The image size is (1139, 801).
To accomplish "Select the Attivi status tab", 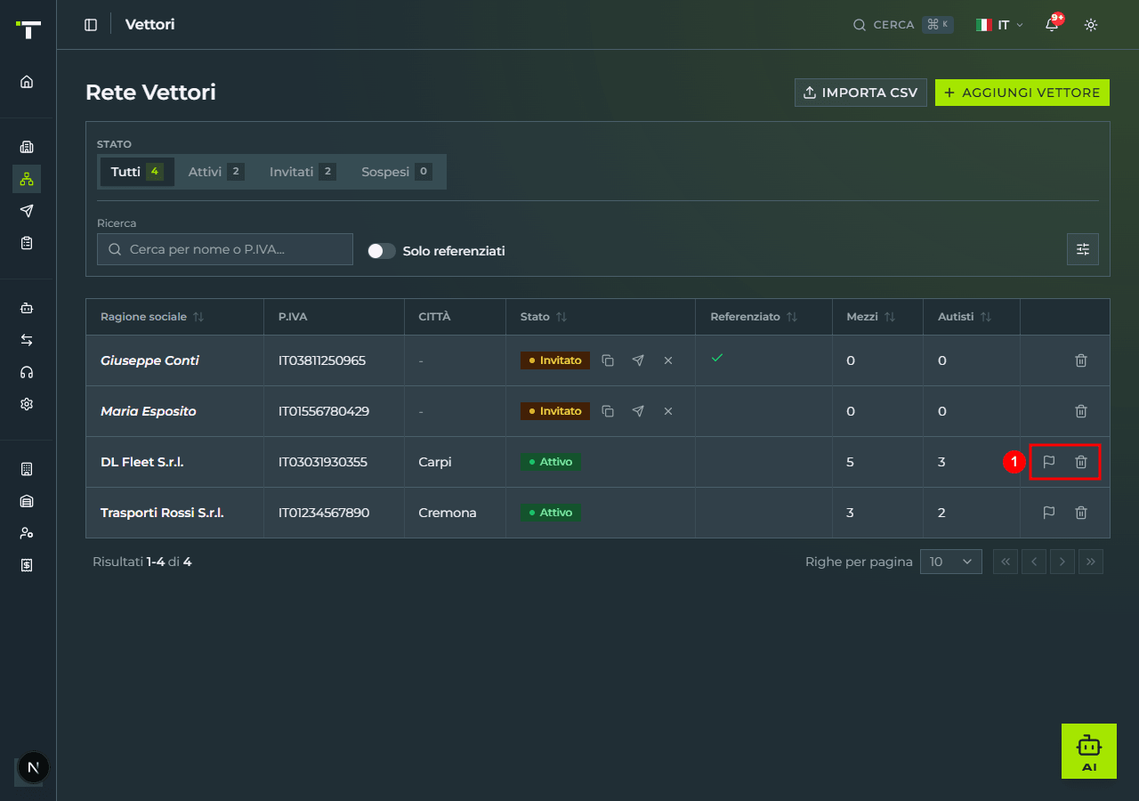I will click(215, 172).
